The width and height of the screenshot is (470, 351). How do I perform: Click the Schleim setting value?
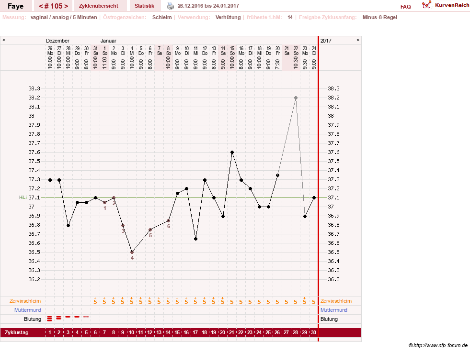(162, 17)
